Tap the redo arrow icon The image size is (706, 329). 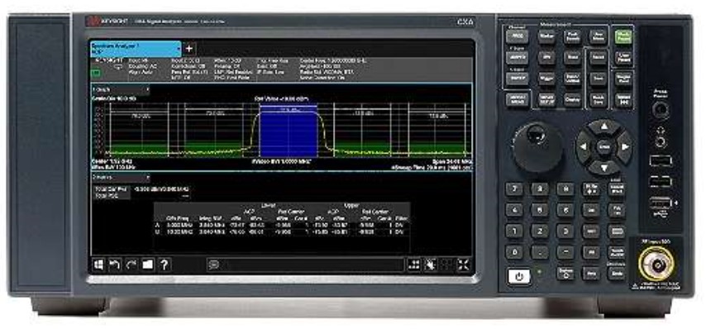[x=131, y=265]
